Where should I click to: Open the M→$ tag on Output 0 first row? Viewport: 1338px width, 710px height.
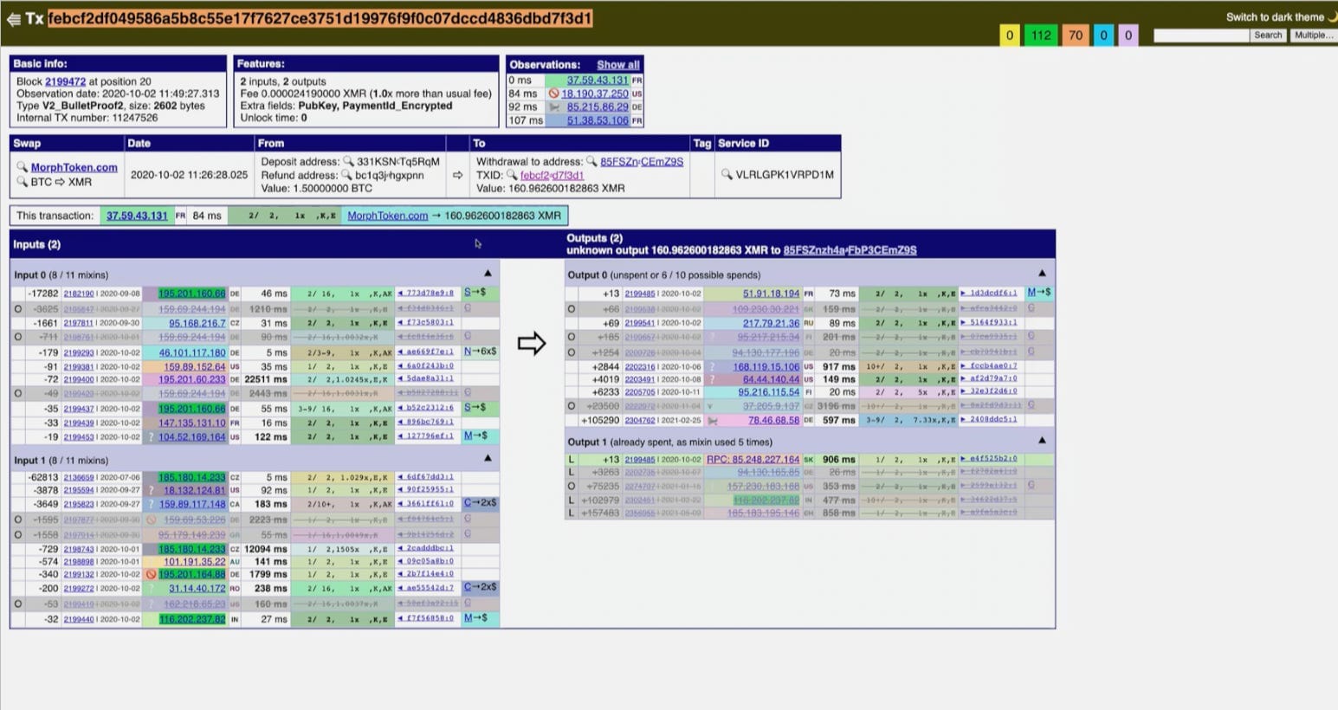coord(1039,293)
